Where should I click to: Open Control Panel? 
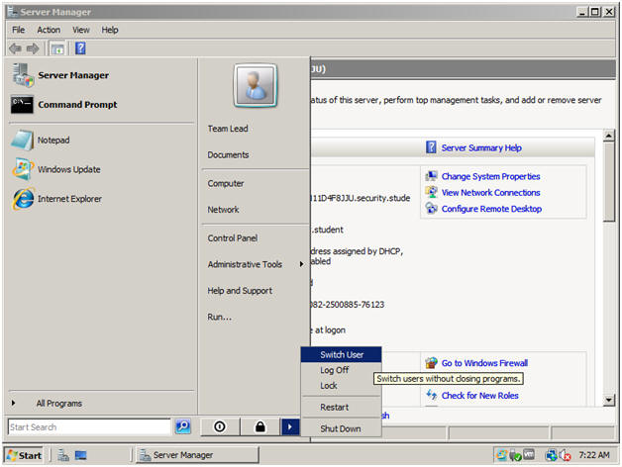233,237
